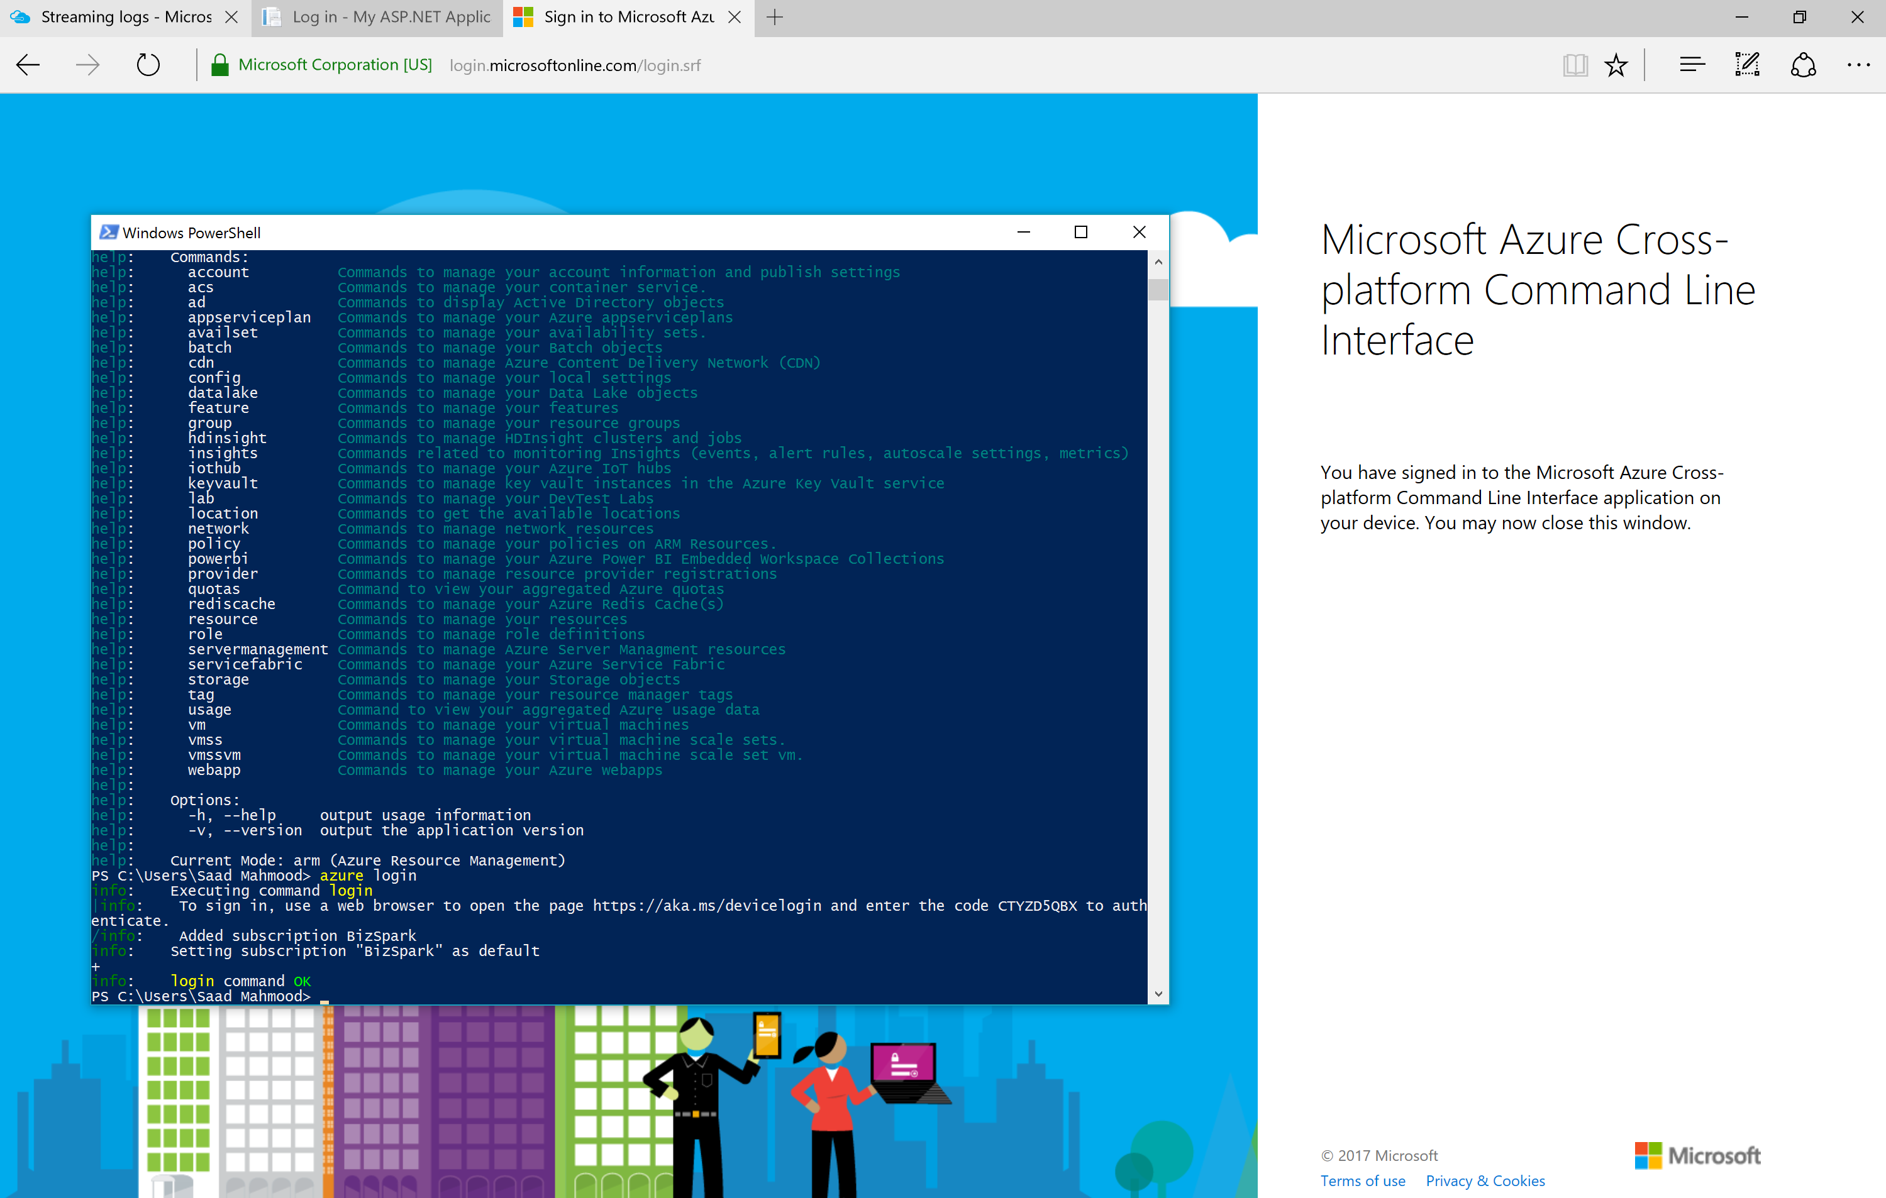Open the Hub lines icon
Screen dimensions: 1886x1198
[1692, 65]
